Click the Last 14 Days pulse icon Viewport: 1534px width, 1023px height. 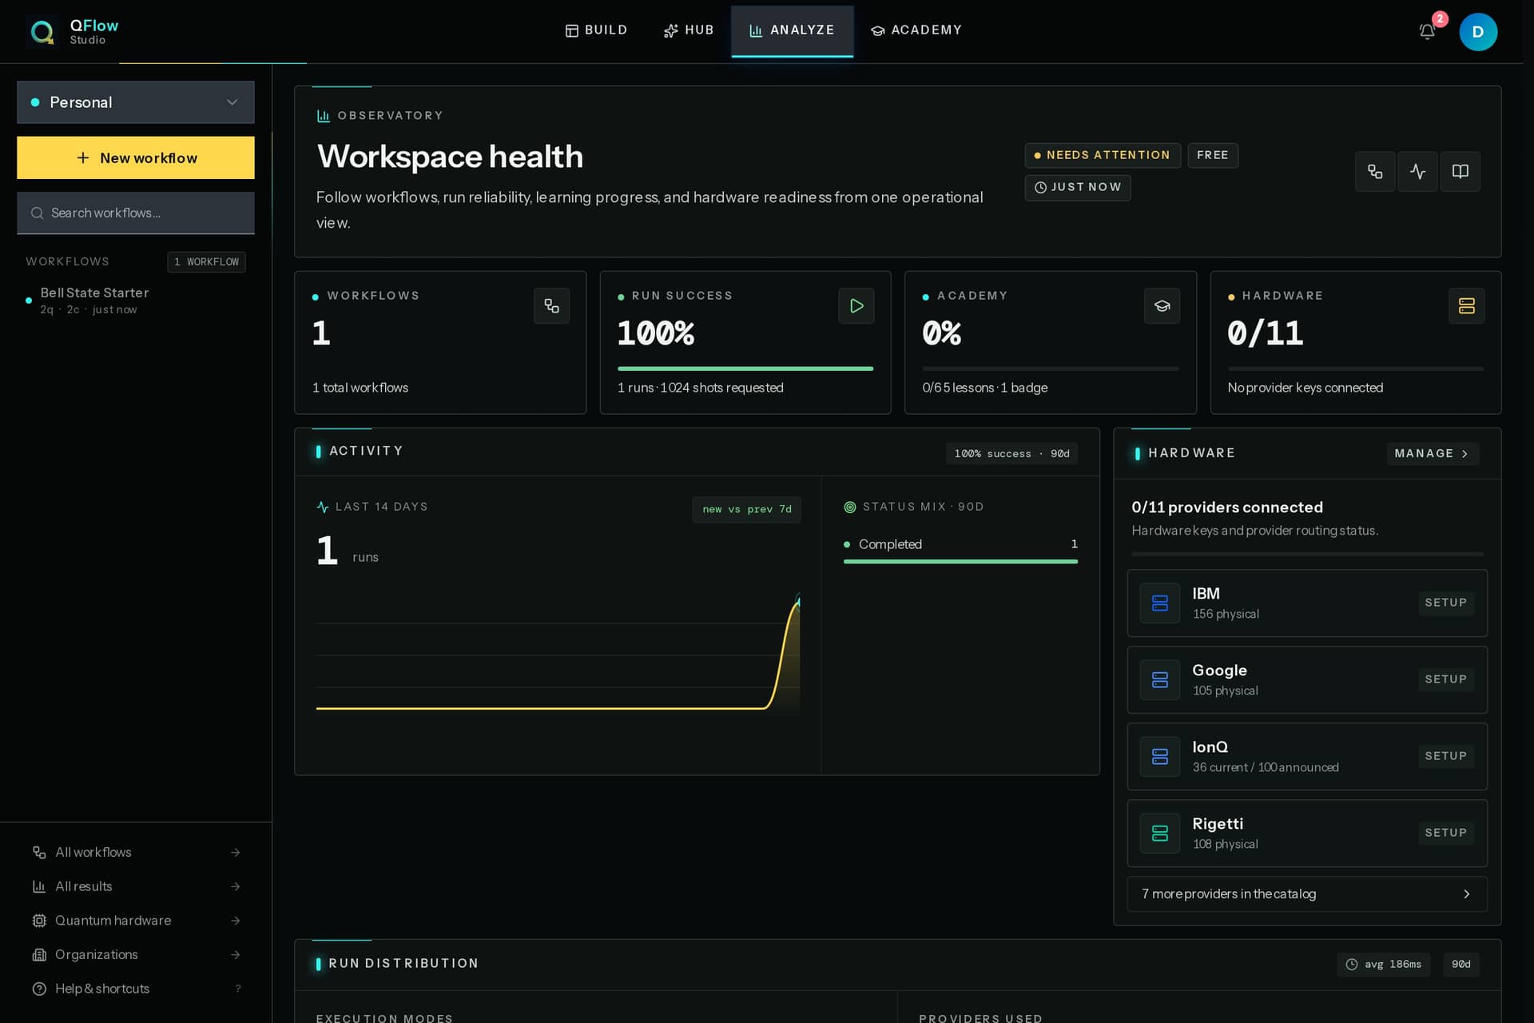click(323, 507)
